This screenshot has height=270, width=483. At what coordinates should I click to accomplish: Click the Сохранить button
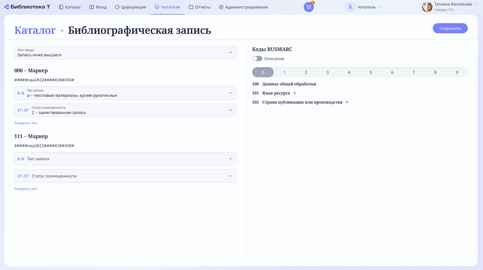click(450, 28)
